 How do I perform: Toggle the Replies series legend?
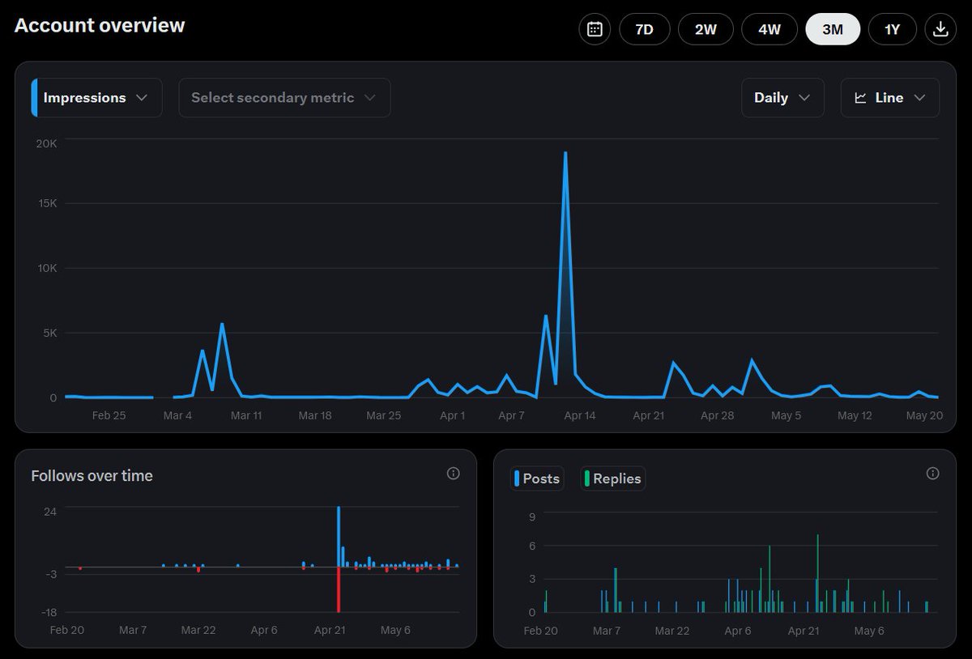613,478
